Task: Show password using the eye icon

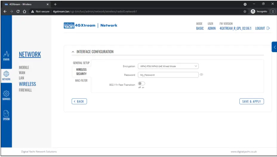Action: [x=201, y=75]
